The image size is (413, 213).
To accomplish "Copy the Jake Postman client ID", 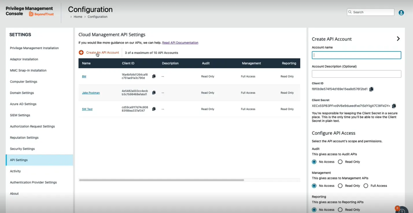I will pos(154,93).
